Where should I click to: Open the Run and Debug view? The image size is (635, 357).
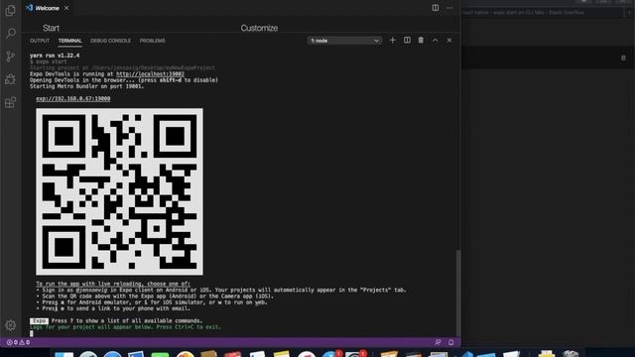(x=11, y=79)
